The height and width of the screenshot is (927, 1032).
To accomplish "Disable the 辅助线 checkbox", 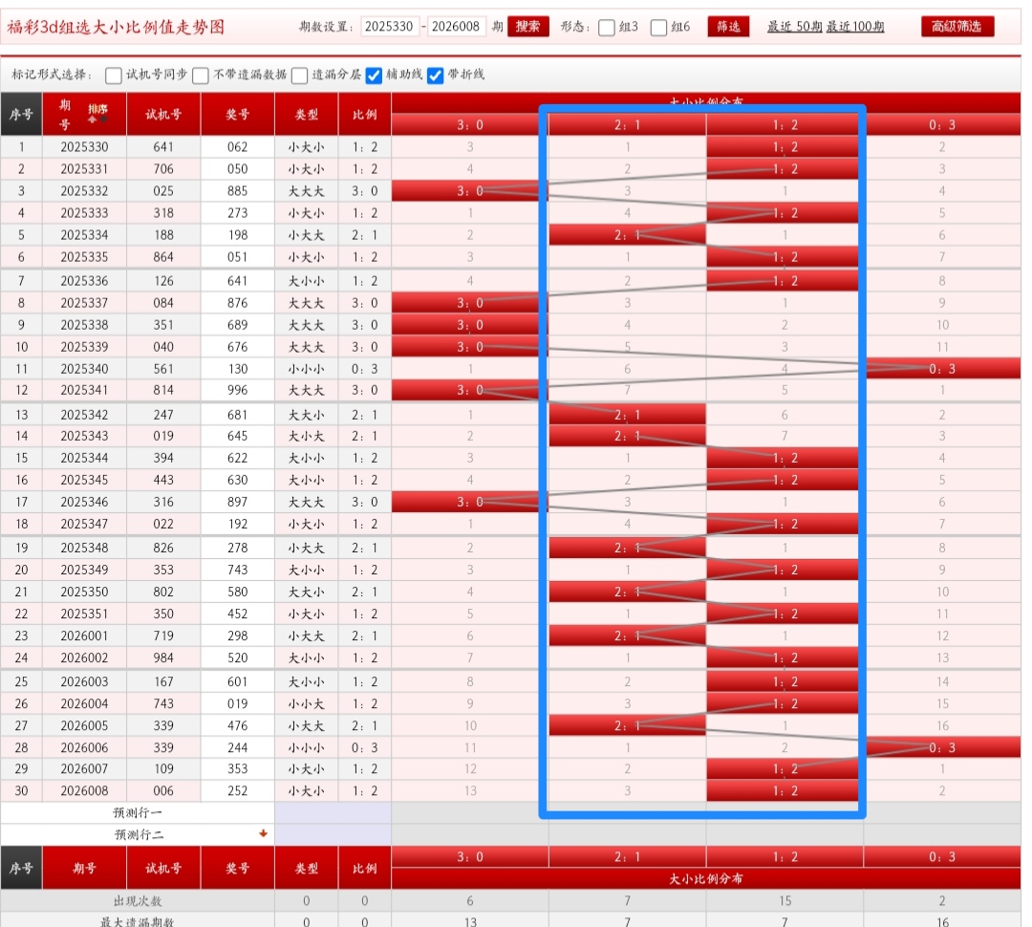I will coord(375,75).
